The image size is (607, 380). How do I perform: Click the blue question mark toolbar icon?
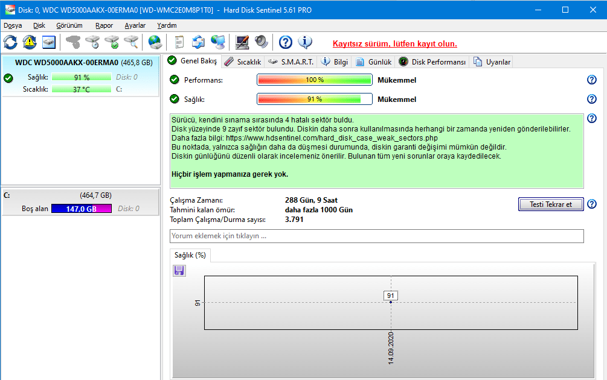pos(286,42)
